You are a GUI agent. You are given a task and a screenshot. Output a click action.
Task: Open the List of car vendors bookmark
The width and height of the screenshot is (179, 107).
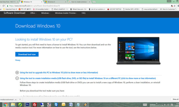(x=97, y=9)
